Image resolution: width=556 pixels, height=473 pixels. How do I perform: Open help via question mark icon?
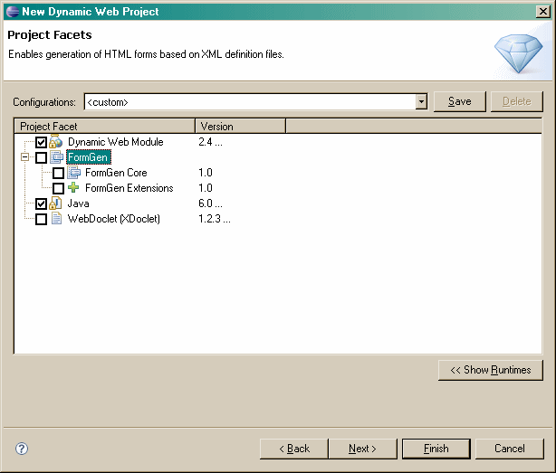pos(23,449)
